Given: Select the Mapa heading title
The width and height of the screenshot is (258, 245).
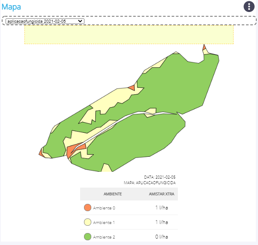Looking at the screenshot, I should tap(11, 7).
